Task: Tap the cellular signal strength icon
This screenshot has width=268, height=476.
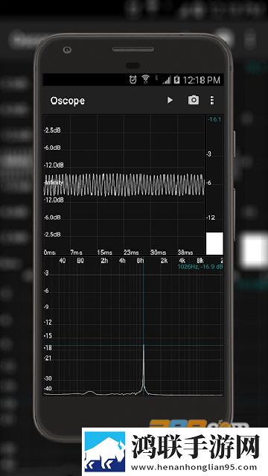Action: tap(166, 80)
